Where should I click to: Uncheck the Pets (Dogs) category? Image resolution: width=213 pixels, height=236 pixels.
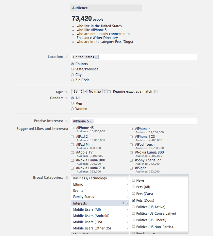coord(133,200)
